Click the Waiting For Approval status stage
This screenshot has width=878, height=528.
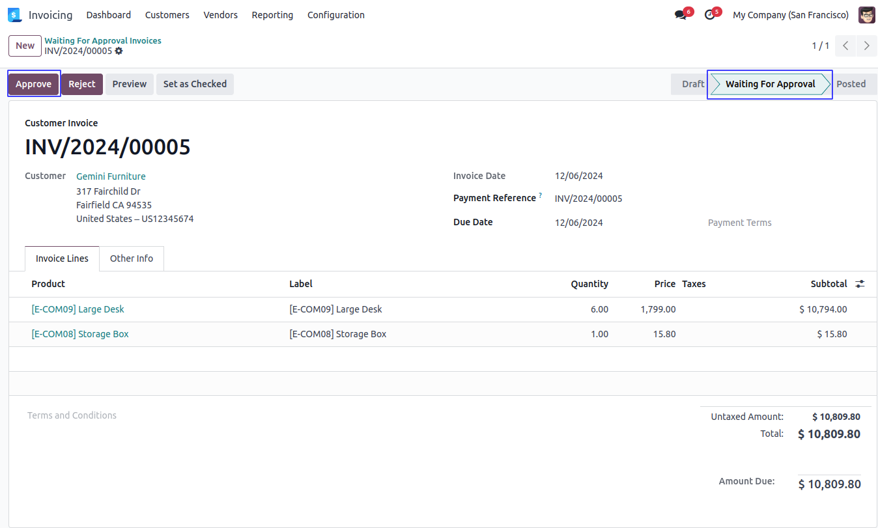pos(770,84)
